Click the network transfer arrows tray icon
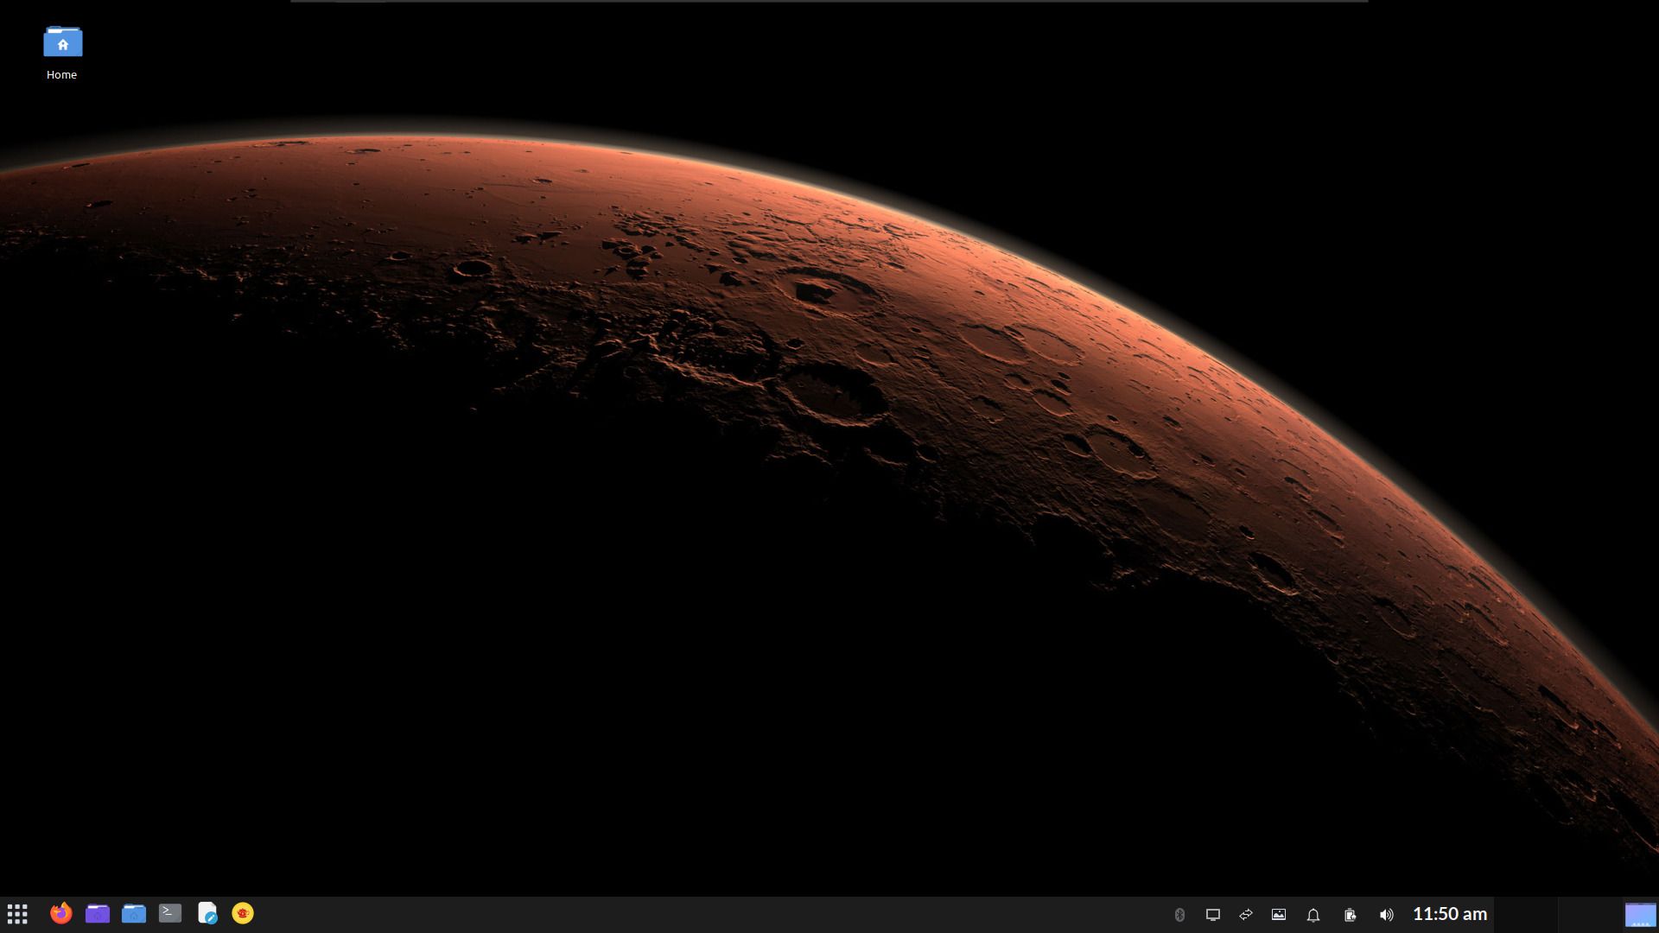The width and height of the screenshot is (1659, 933). [1247, 914]
